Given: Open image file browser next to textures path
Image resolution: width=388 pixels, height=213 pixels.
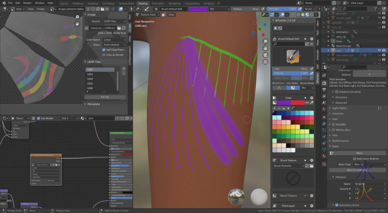Looking at the screenshot, I should (119, 28).
